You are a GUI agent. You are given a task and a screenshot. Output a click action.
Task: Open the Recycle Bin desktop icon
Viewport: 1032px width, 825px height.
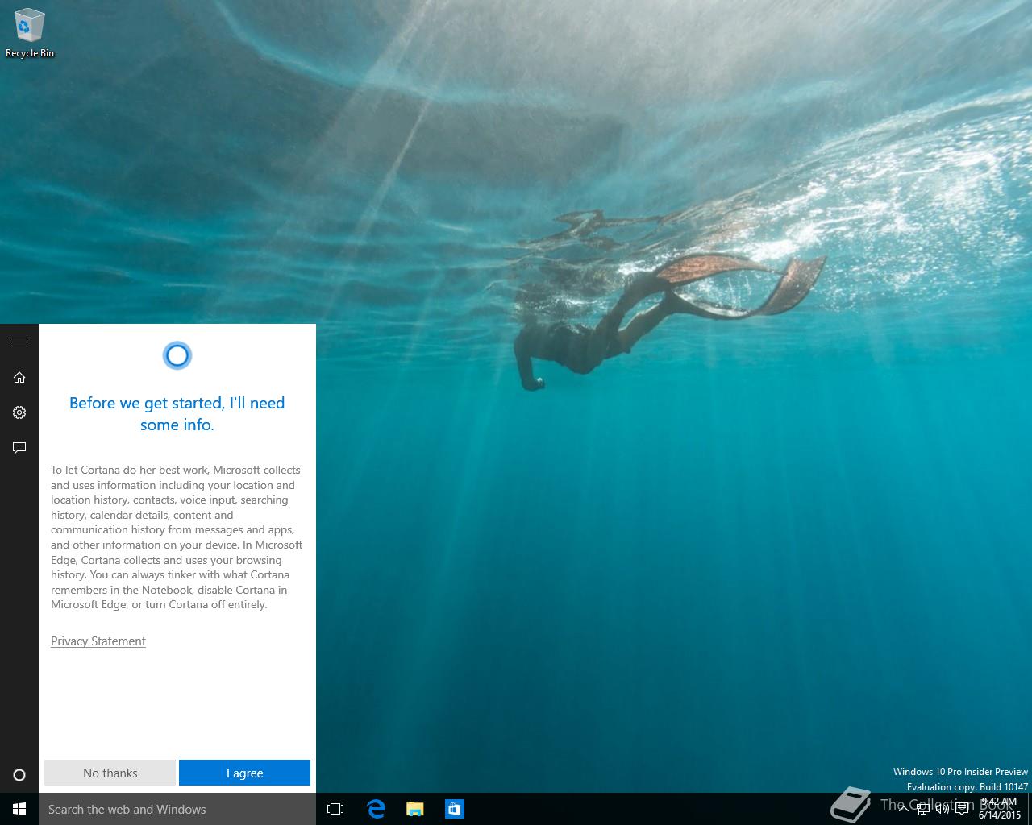29,34
